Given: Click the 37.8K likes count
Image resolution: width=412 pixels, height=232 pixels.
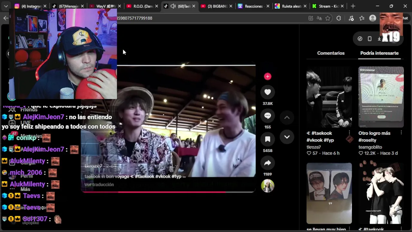Looking at the screenshot, I should point(267,103).
